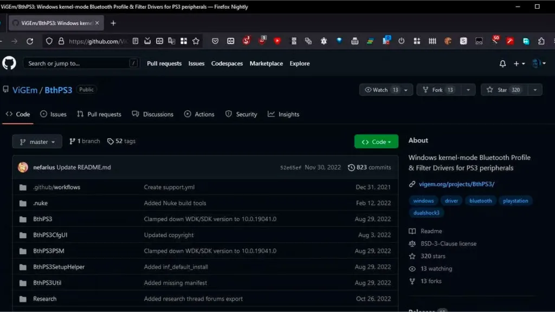The image size is (555, 312).
Task: Fork the repository with the Fork button
Action: (439, 90)
